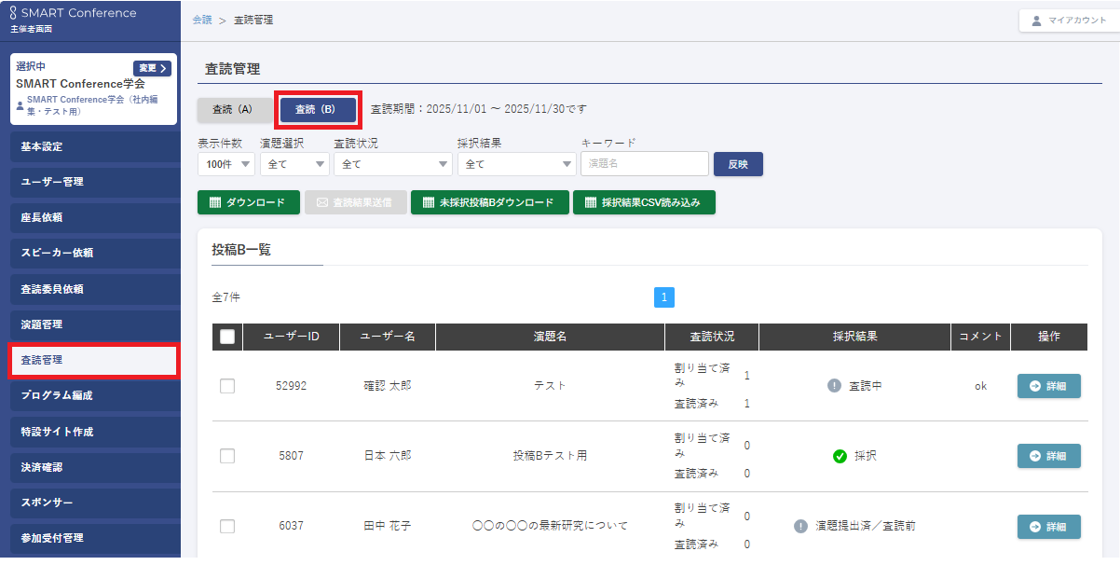Expand the 査読状況 filter dropdown
The height and width of the screenshot is (565, 1120).
pos(392,164)
